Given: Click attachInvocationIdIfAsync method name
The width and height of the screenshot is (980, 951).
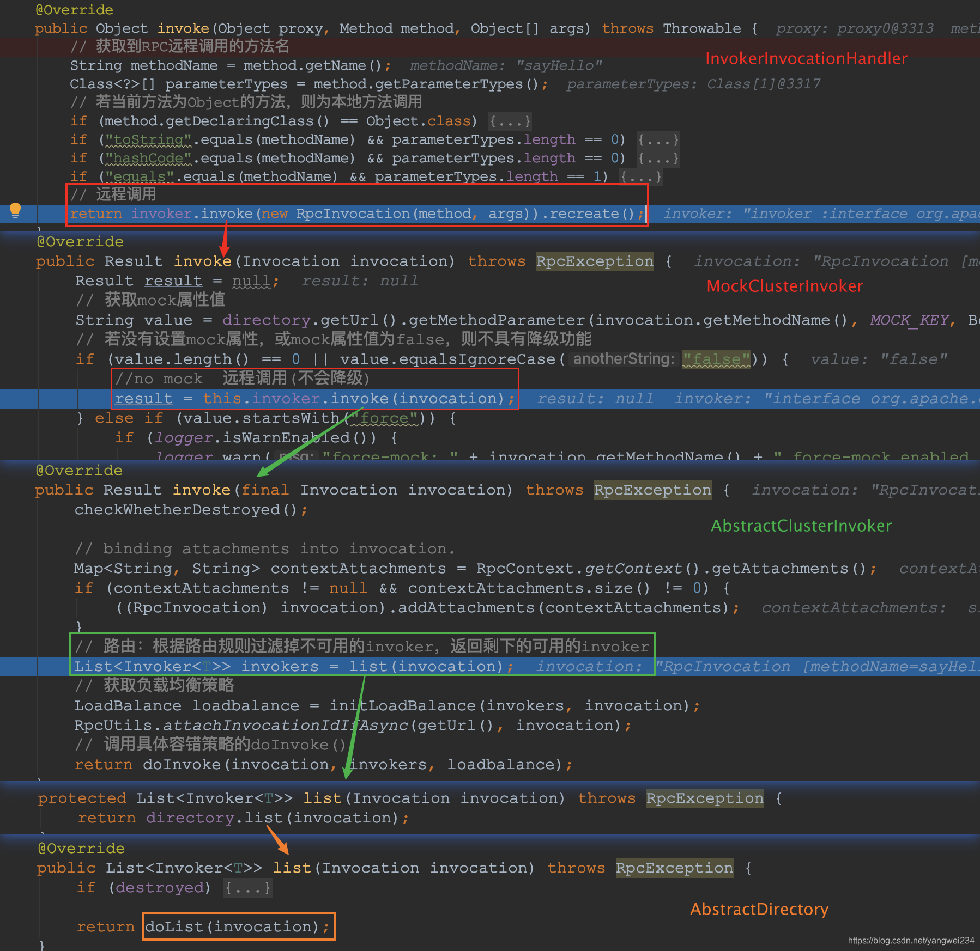Looking at the screenshot, I should [x=286, y=726].
